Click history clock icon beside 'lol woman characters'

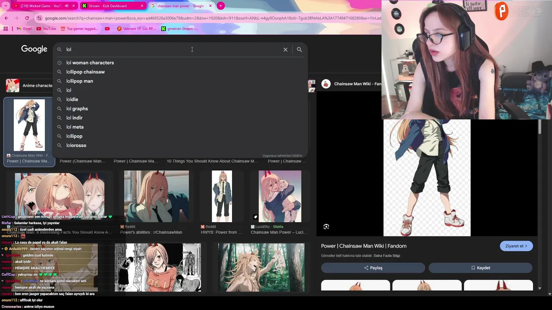[x=60, y=63]
